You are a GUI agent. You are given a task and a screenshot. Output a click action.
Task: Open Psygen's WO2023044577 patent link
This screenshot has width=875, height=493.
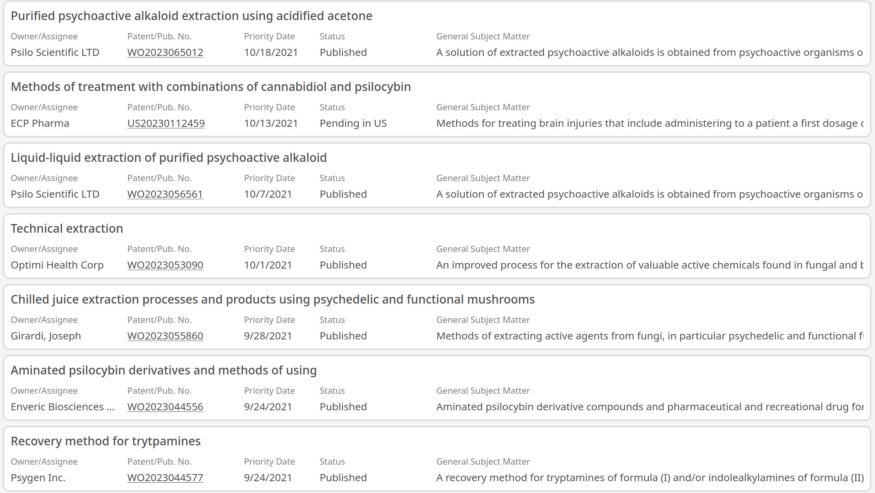point(165,478)
